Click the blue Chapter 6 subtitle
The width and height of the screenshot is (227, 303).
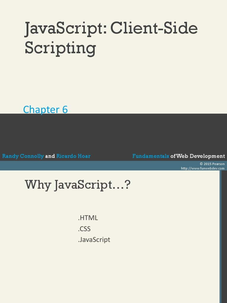click(x=45, y=110)
